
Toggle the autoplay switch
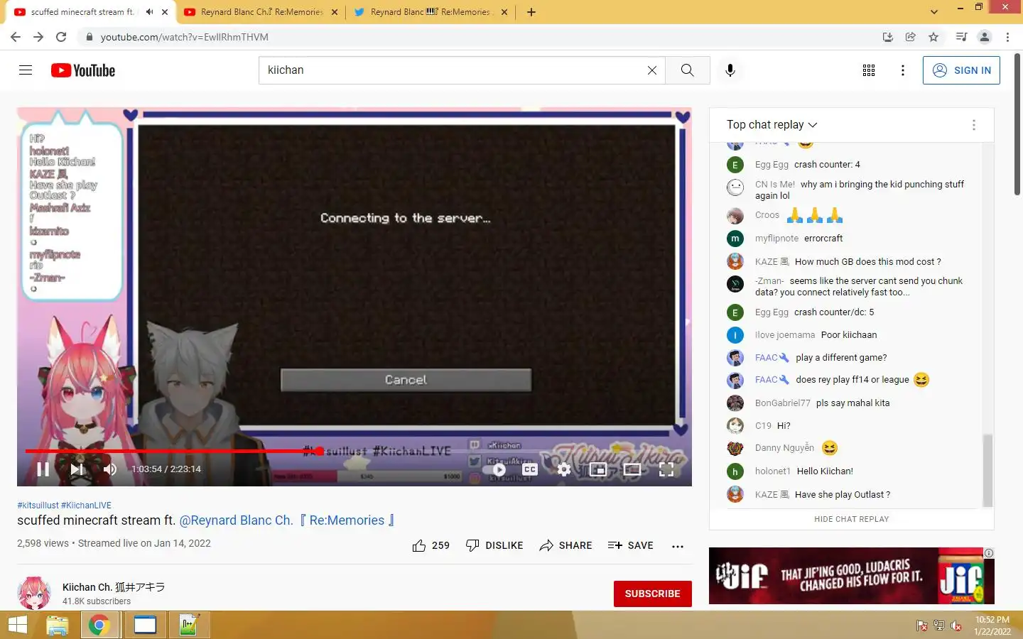tap(495, 469)
